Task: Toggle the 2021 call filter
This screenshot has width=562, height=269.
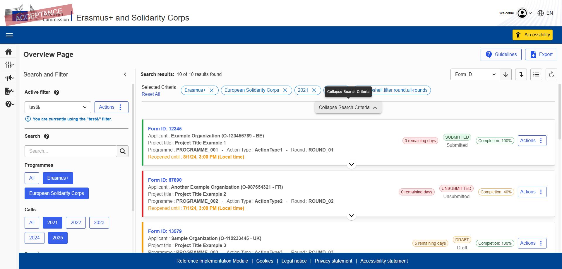Action: pyautogui.click(x=52, y=223)
